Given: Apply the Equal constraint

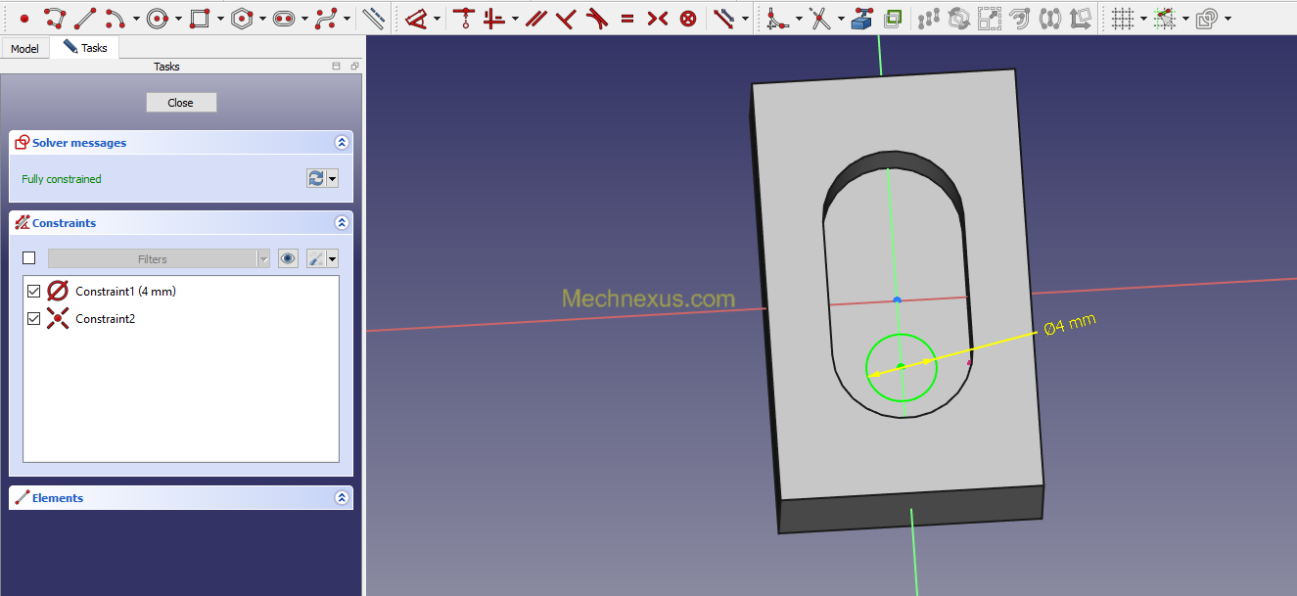Looking at the screenshot, I should coord(627,18).
